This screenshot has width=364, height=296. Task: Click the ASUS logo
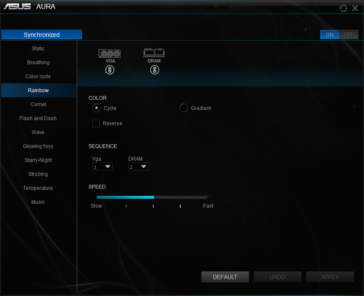(x=17, y=6)
